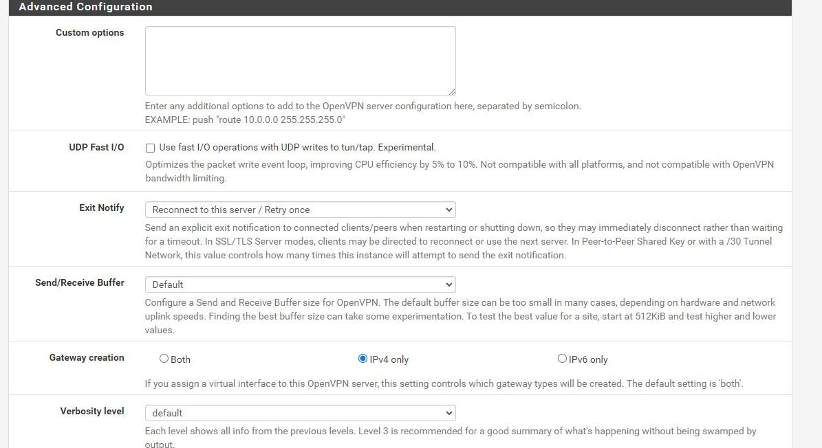Screen dimensions: 822x448
Task: Open the Verbosity level dropdown
Action: pyautogui.click(x=300, y=413)
